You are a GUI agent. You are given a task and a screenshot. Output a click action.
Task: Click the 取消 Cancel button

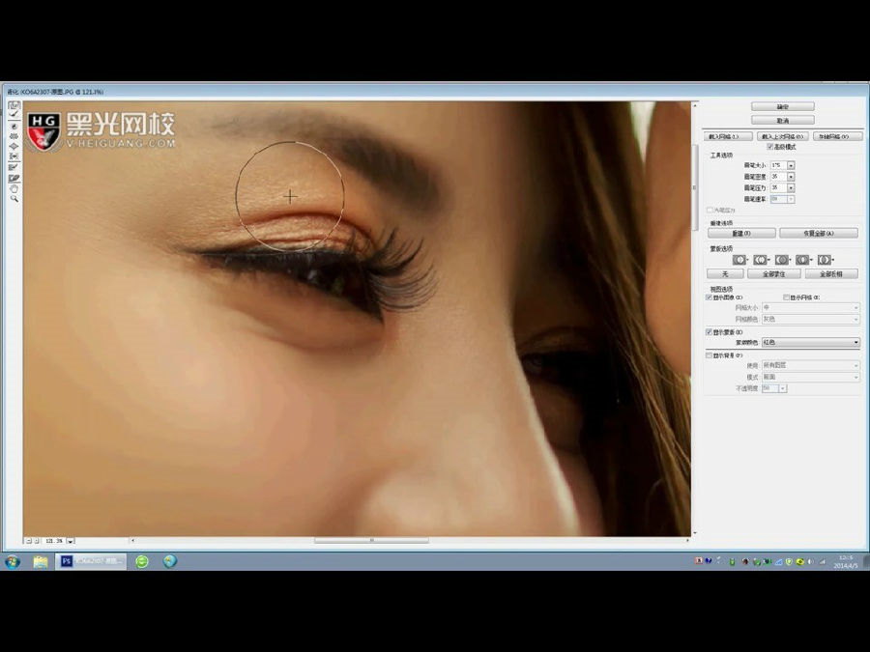pyautogui.click(x=782, y=120)
